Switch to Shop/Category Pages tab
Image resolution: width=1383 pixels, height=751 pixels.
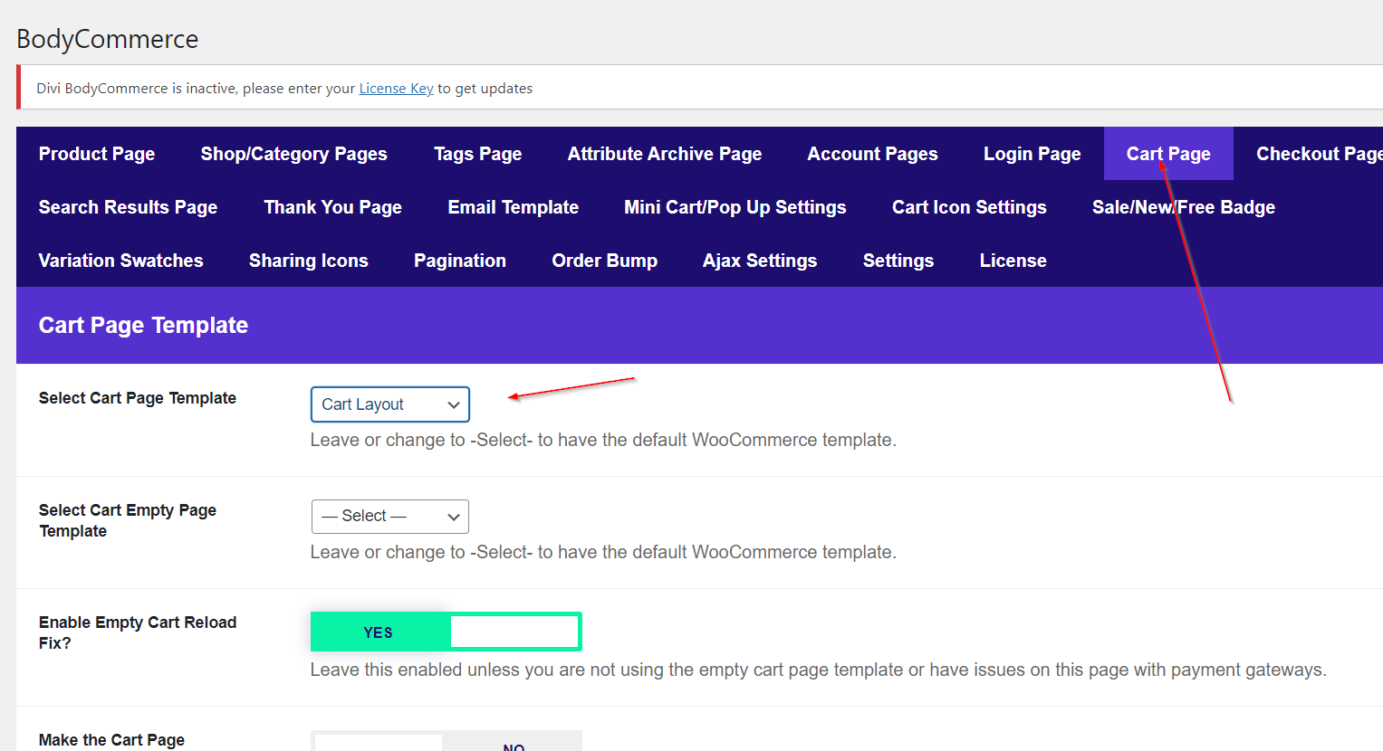tap(293, 154)
